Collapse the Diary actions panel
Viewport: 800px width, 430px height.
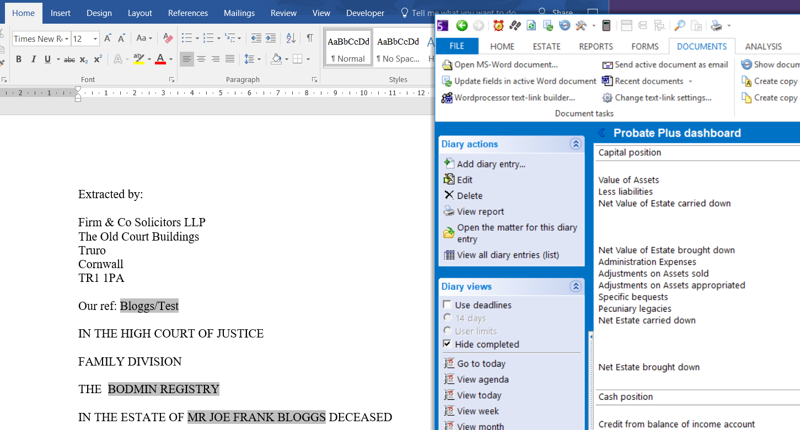pos(576,144)
